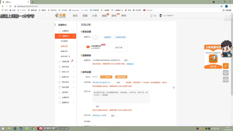233x131 pixels.
Task: Click the orange camera icon for 斗鱼直播伴侣
Action: (88, 47)
